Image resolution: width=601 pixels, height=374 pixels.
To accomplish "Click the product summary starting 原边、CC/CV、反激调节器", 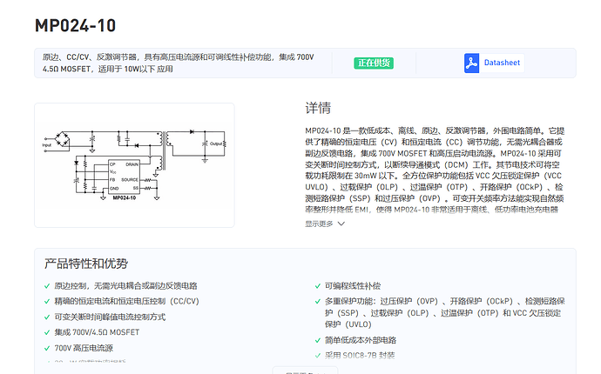I will (x=179, y=63).
